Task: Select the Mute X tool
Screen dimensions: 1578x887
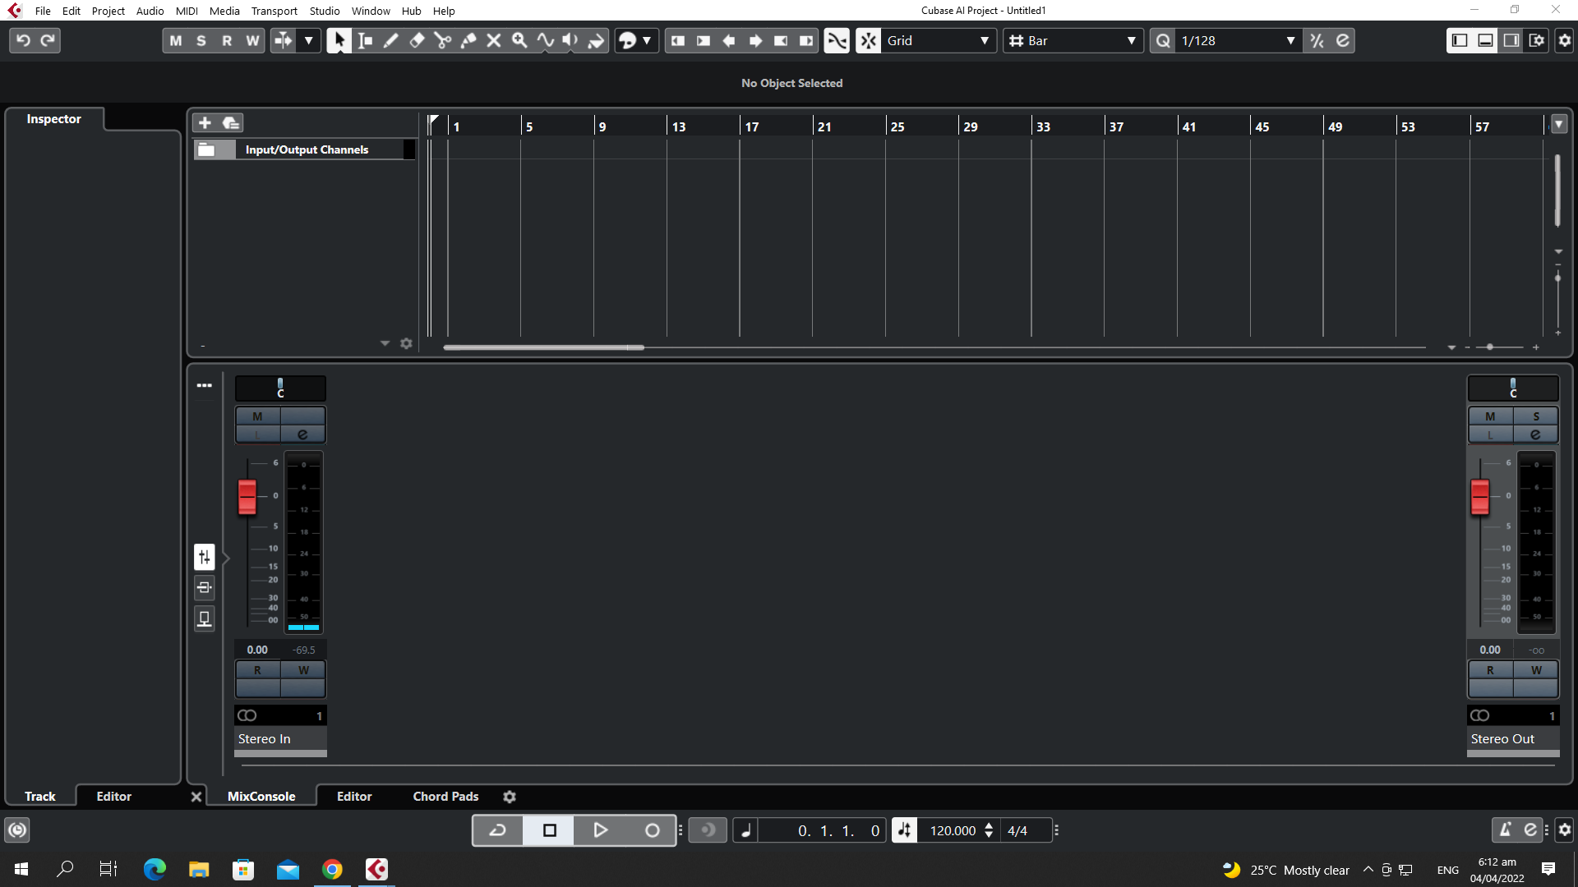Action: [494, 40]
